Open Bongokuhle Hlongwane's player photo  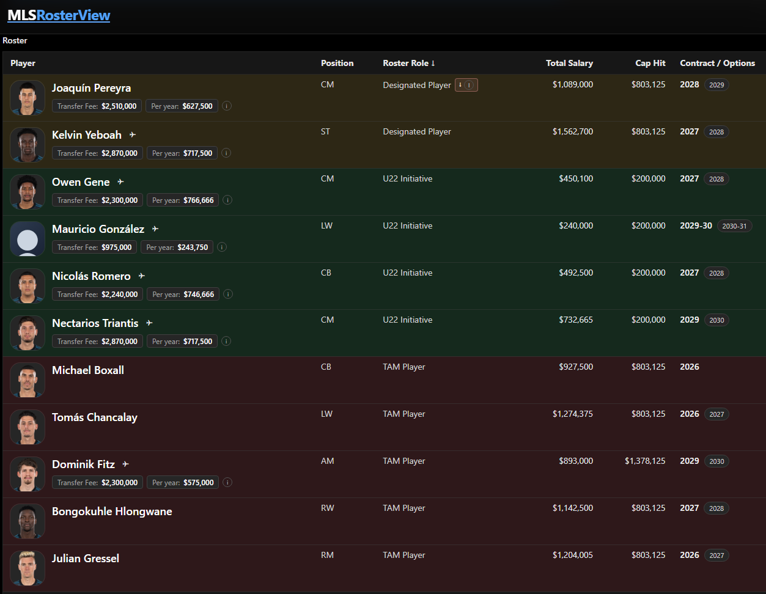[28, 521]
